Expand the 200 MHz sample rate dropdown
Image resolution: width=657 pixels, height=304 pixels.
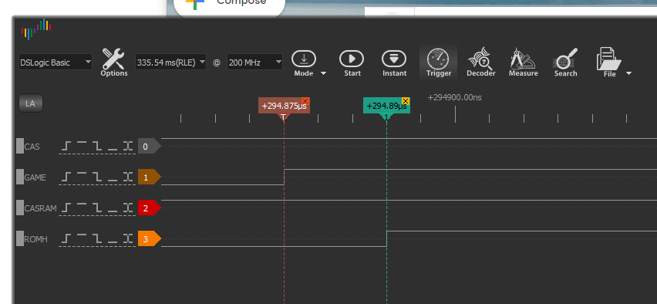[254, 62]
